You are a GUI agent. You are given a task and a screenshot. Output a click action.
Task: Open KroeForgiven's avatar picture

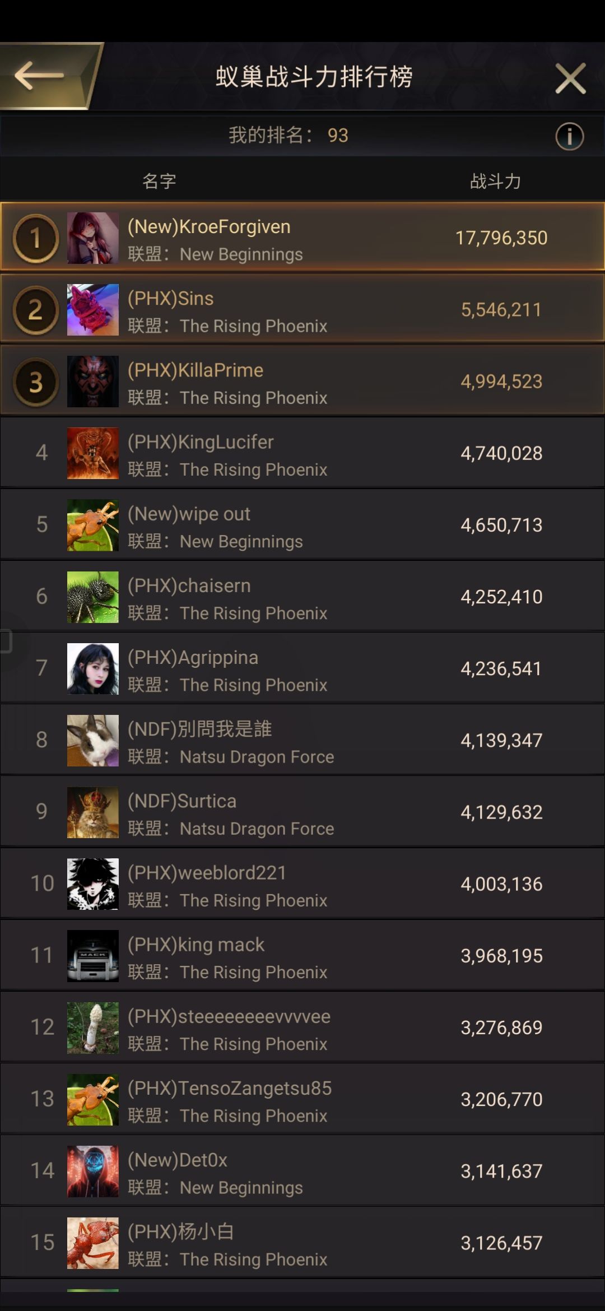(x=93, y=238)
